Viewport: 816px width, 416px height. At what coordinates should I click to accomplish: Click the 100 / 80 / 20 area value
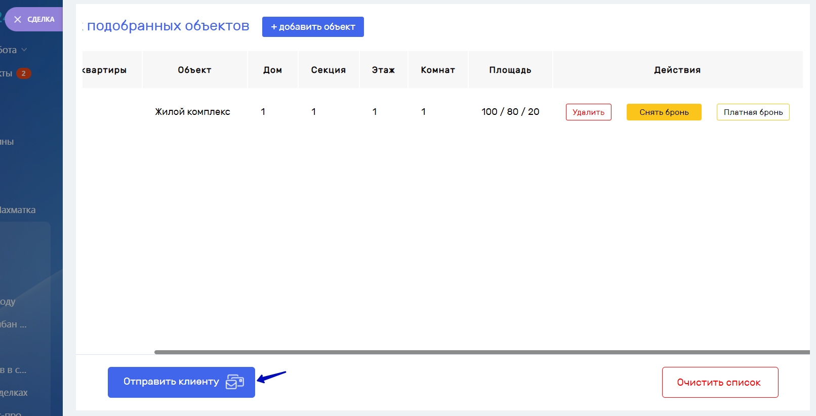(510, 112)
